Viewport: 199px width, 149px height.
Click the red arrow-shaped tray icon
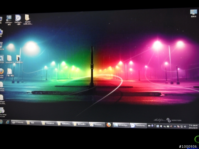(x=171, y=126)
